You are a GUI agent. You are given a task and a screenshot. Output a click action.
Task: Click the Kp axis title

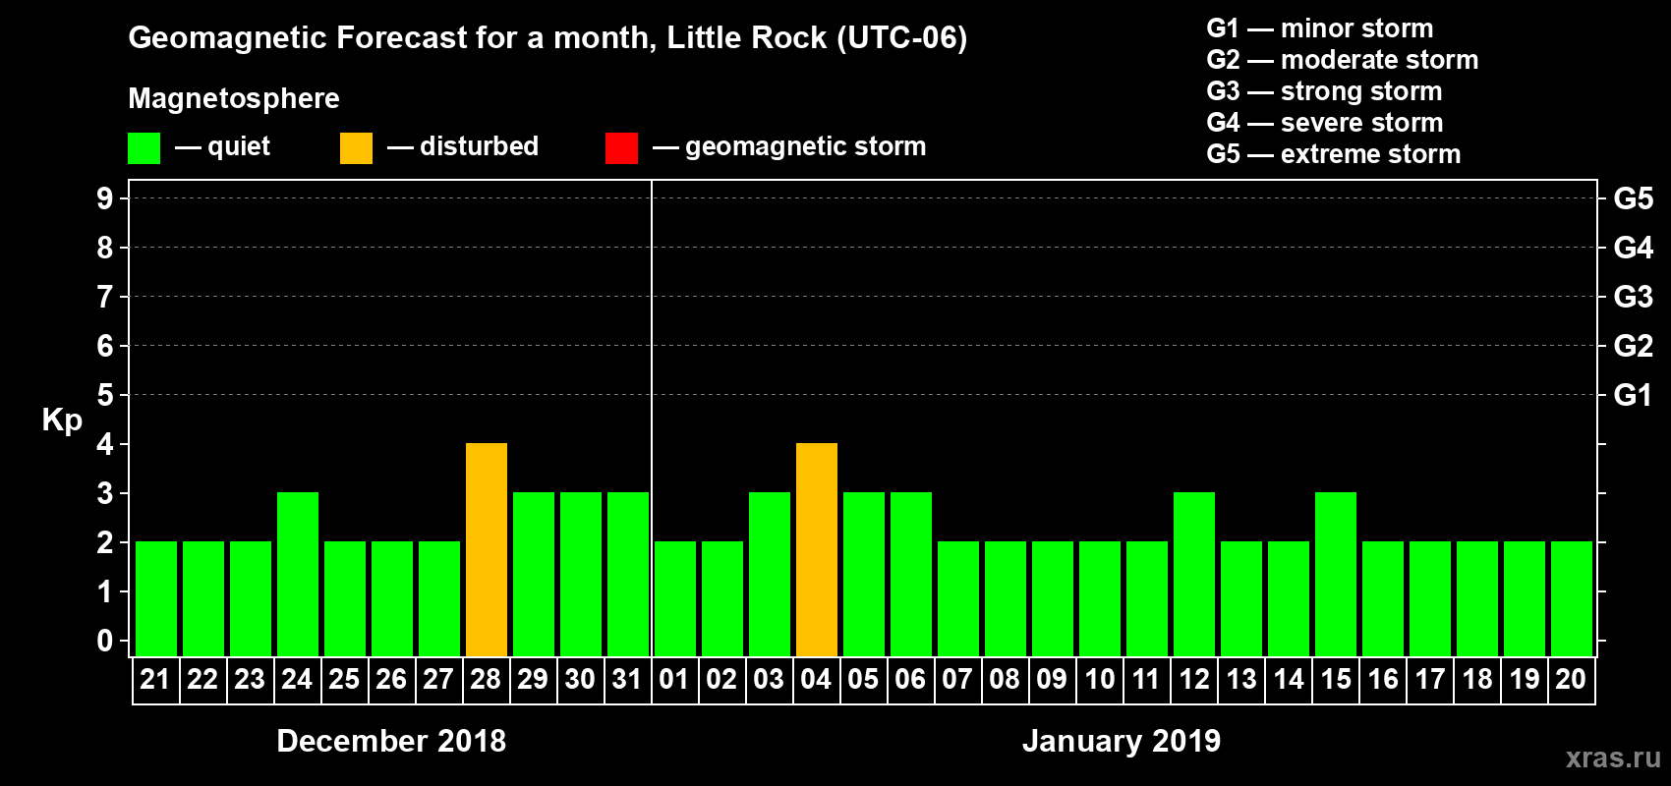tap(62, 421)
